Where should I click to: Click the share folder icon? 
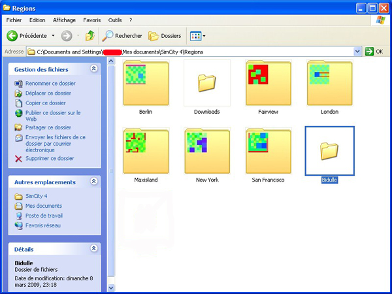coord(18,127)
